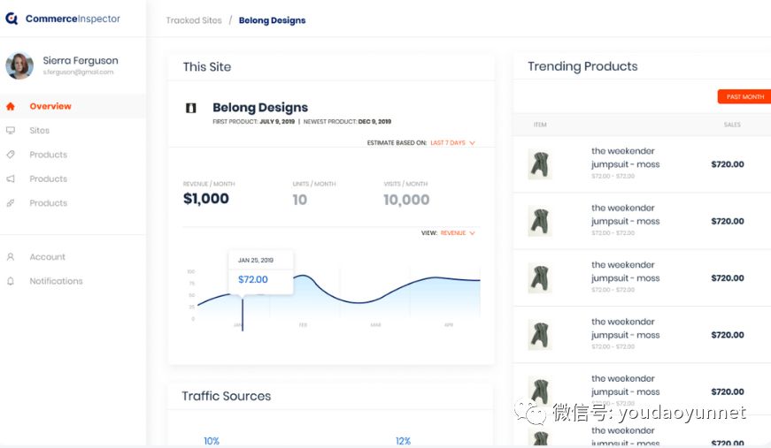Click the Sites monitor icon in sidebar
Screen dimensions: 771x448
11,131
